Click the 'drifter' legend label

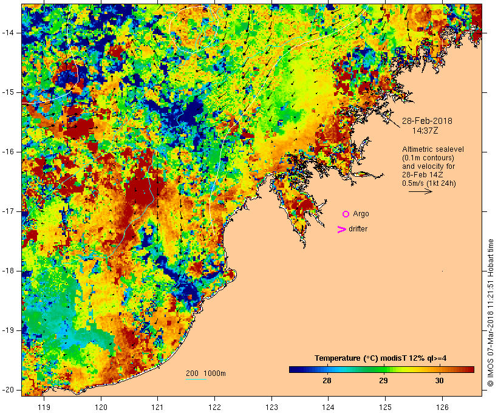coord(358,229)
